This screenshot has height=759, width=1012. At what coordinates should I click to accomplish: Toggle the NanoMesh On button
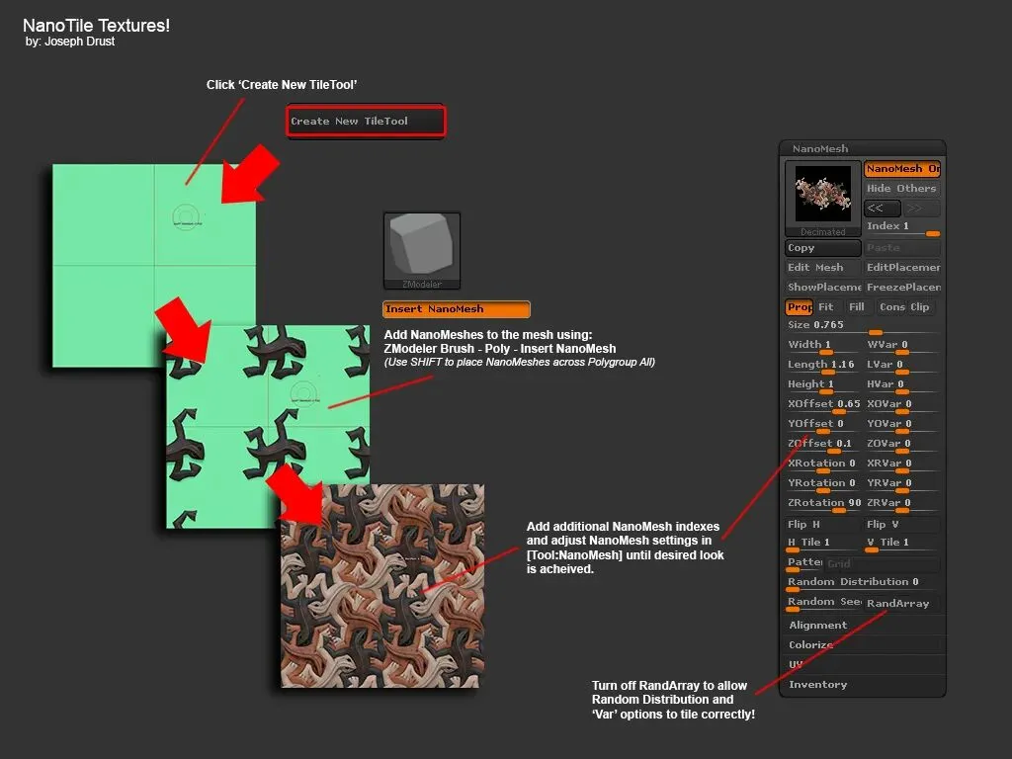click(x=902, y=168)
